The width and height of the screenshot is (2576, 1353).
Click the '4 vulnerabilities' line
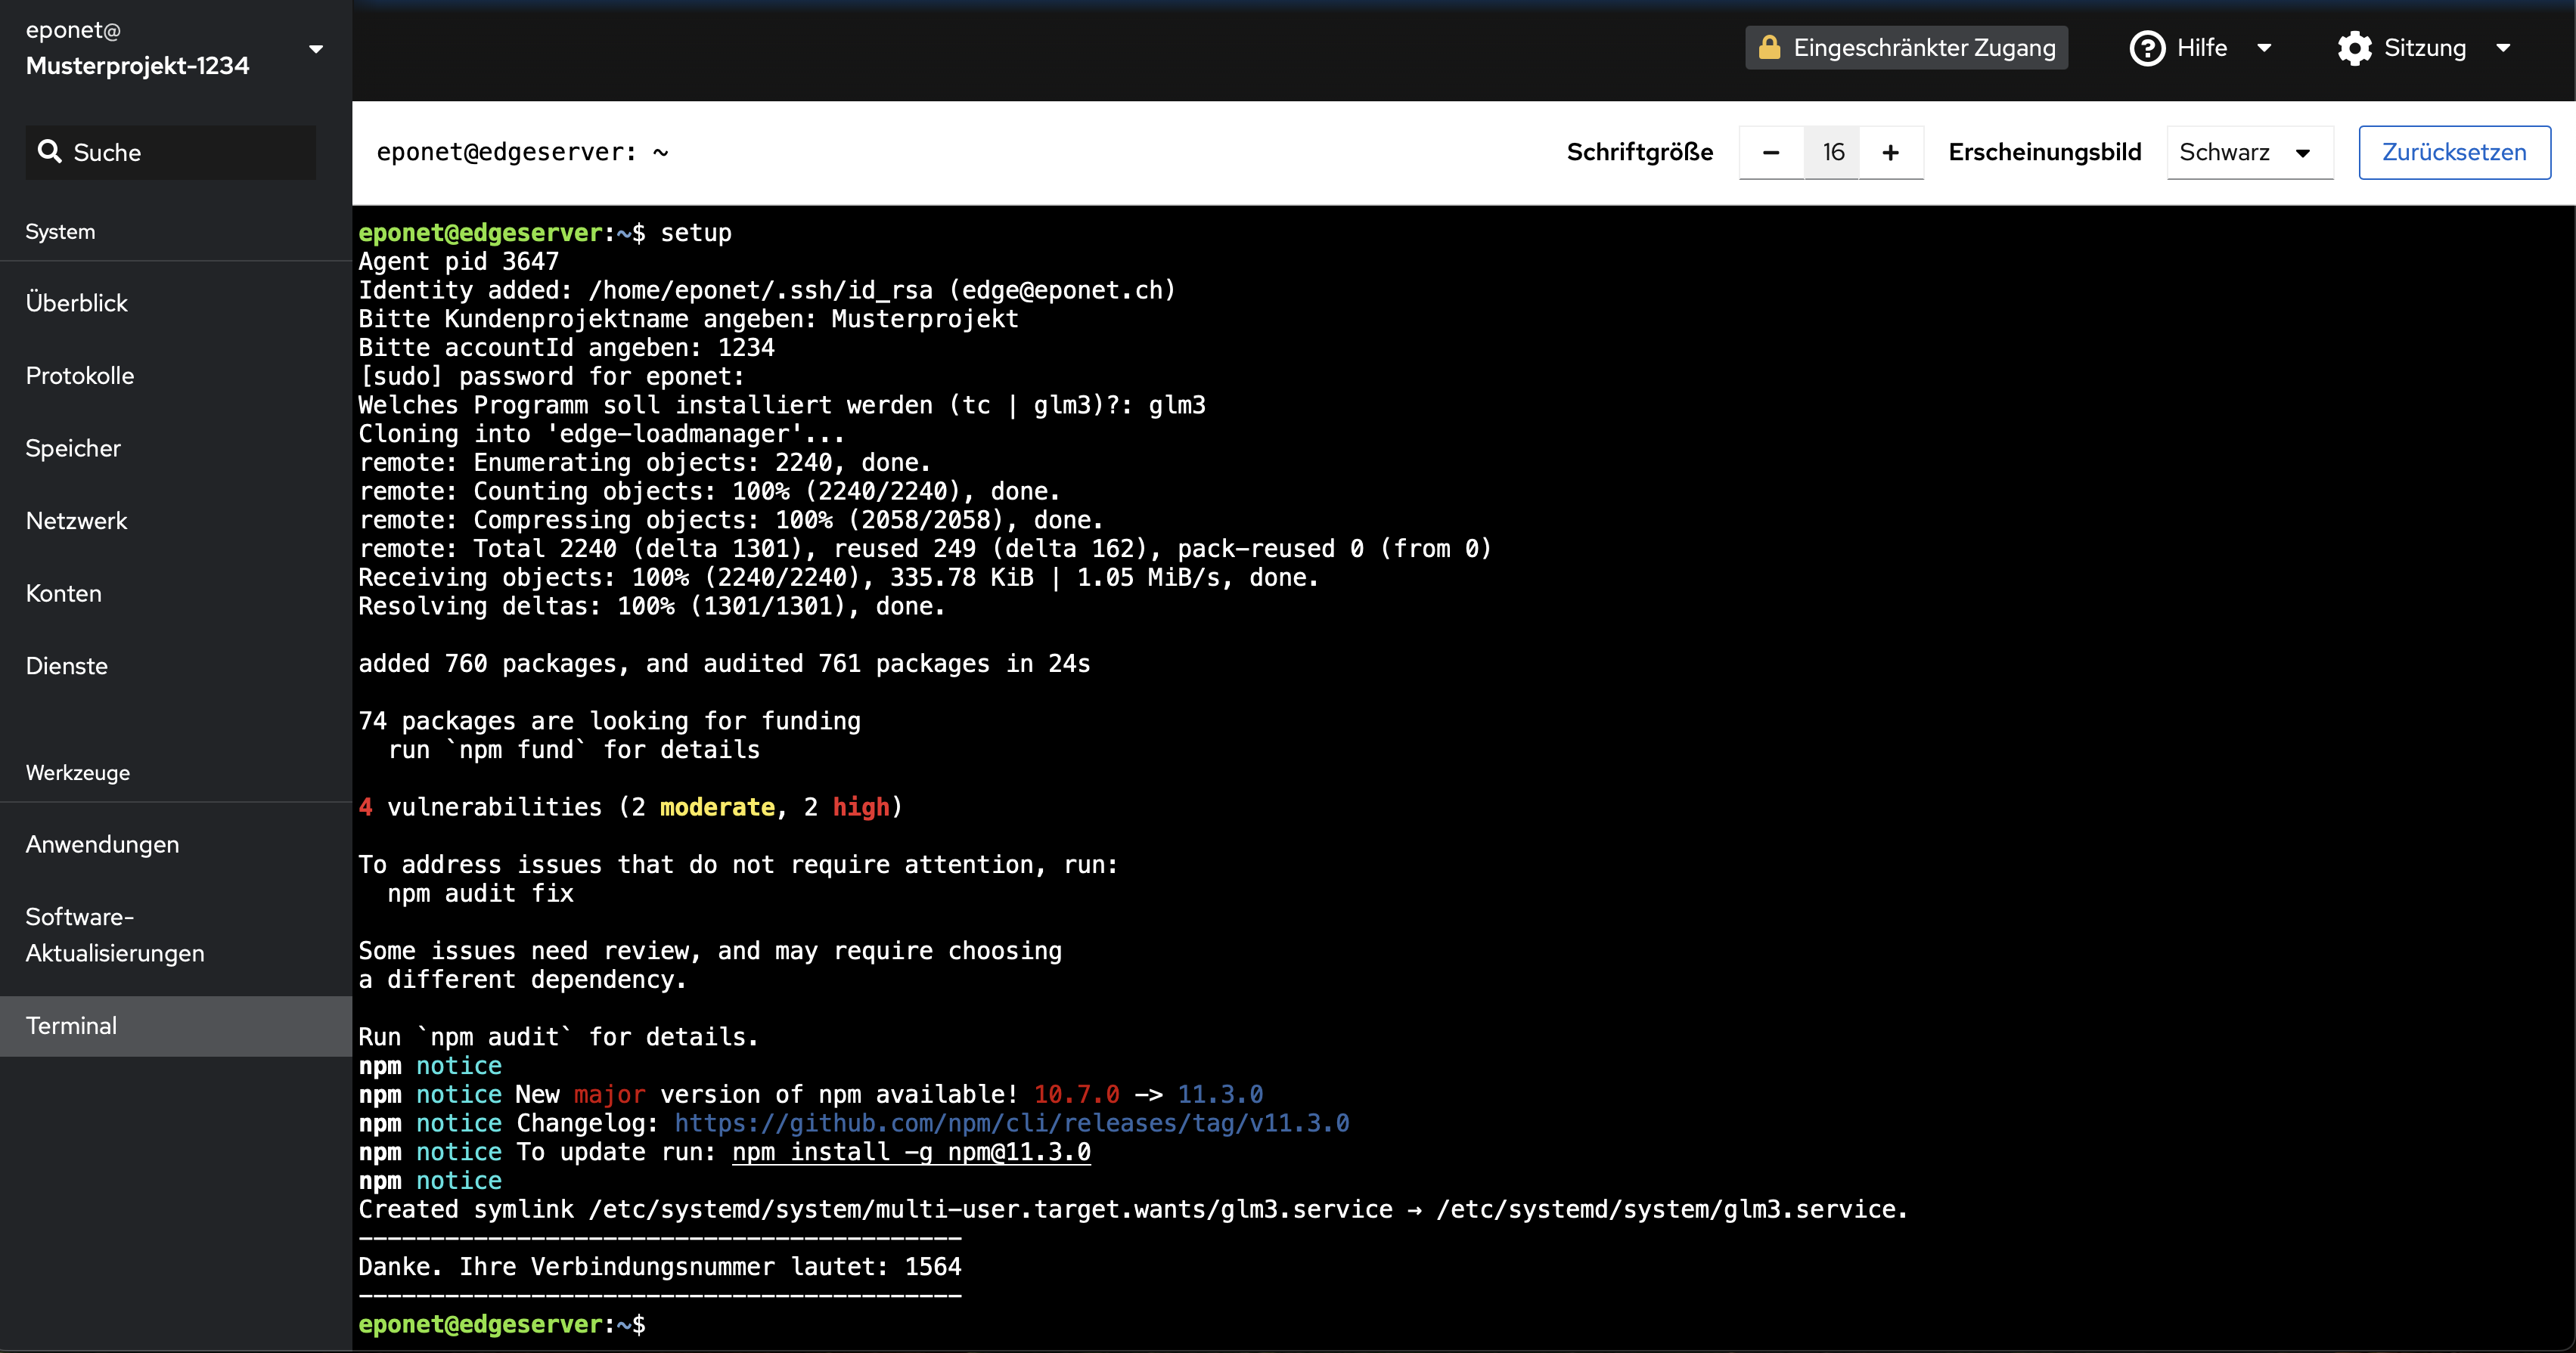631,807
